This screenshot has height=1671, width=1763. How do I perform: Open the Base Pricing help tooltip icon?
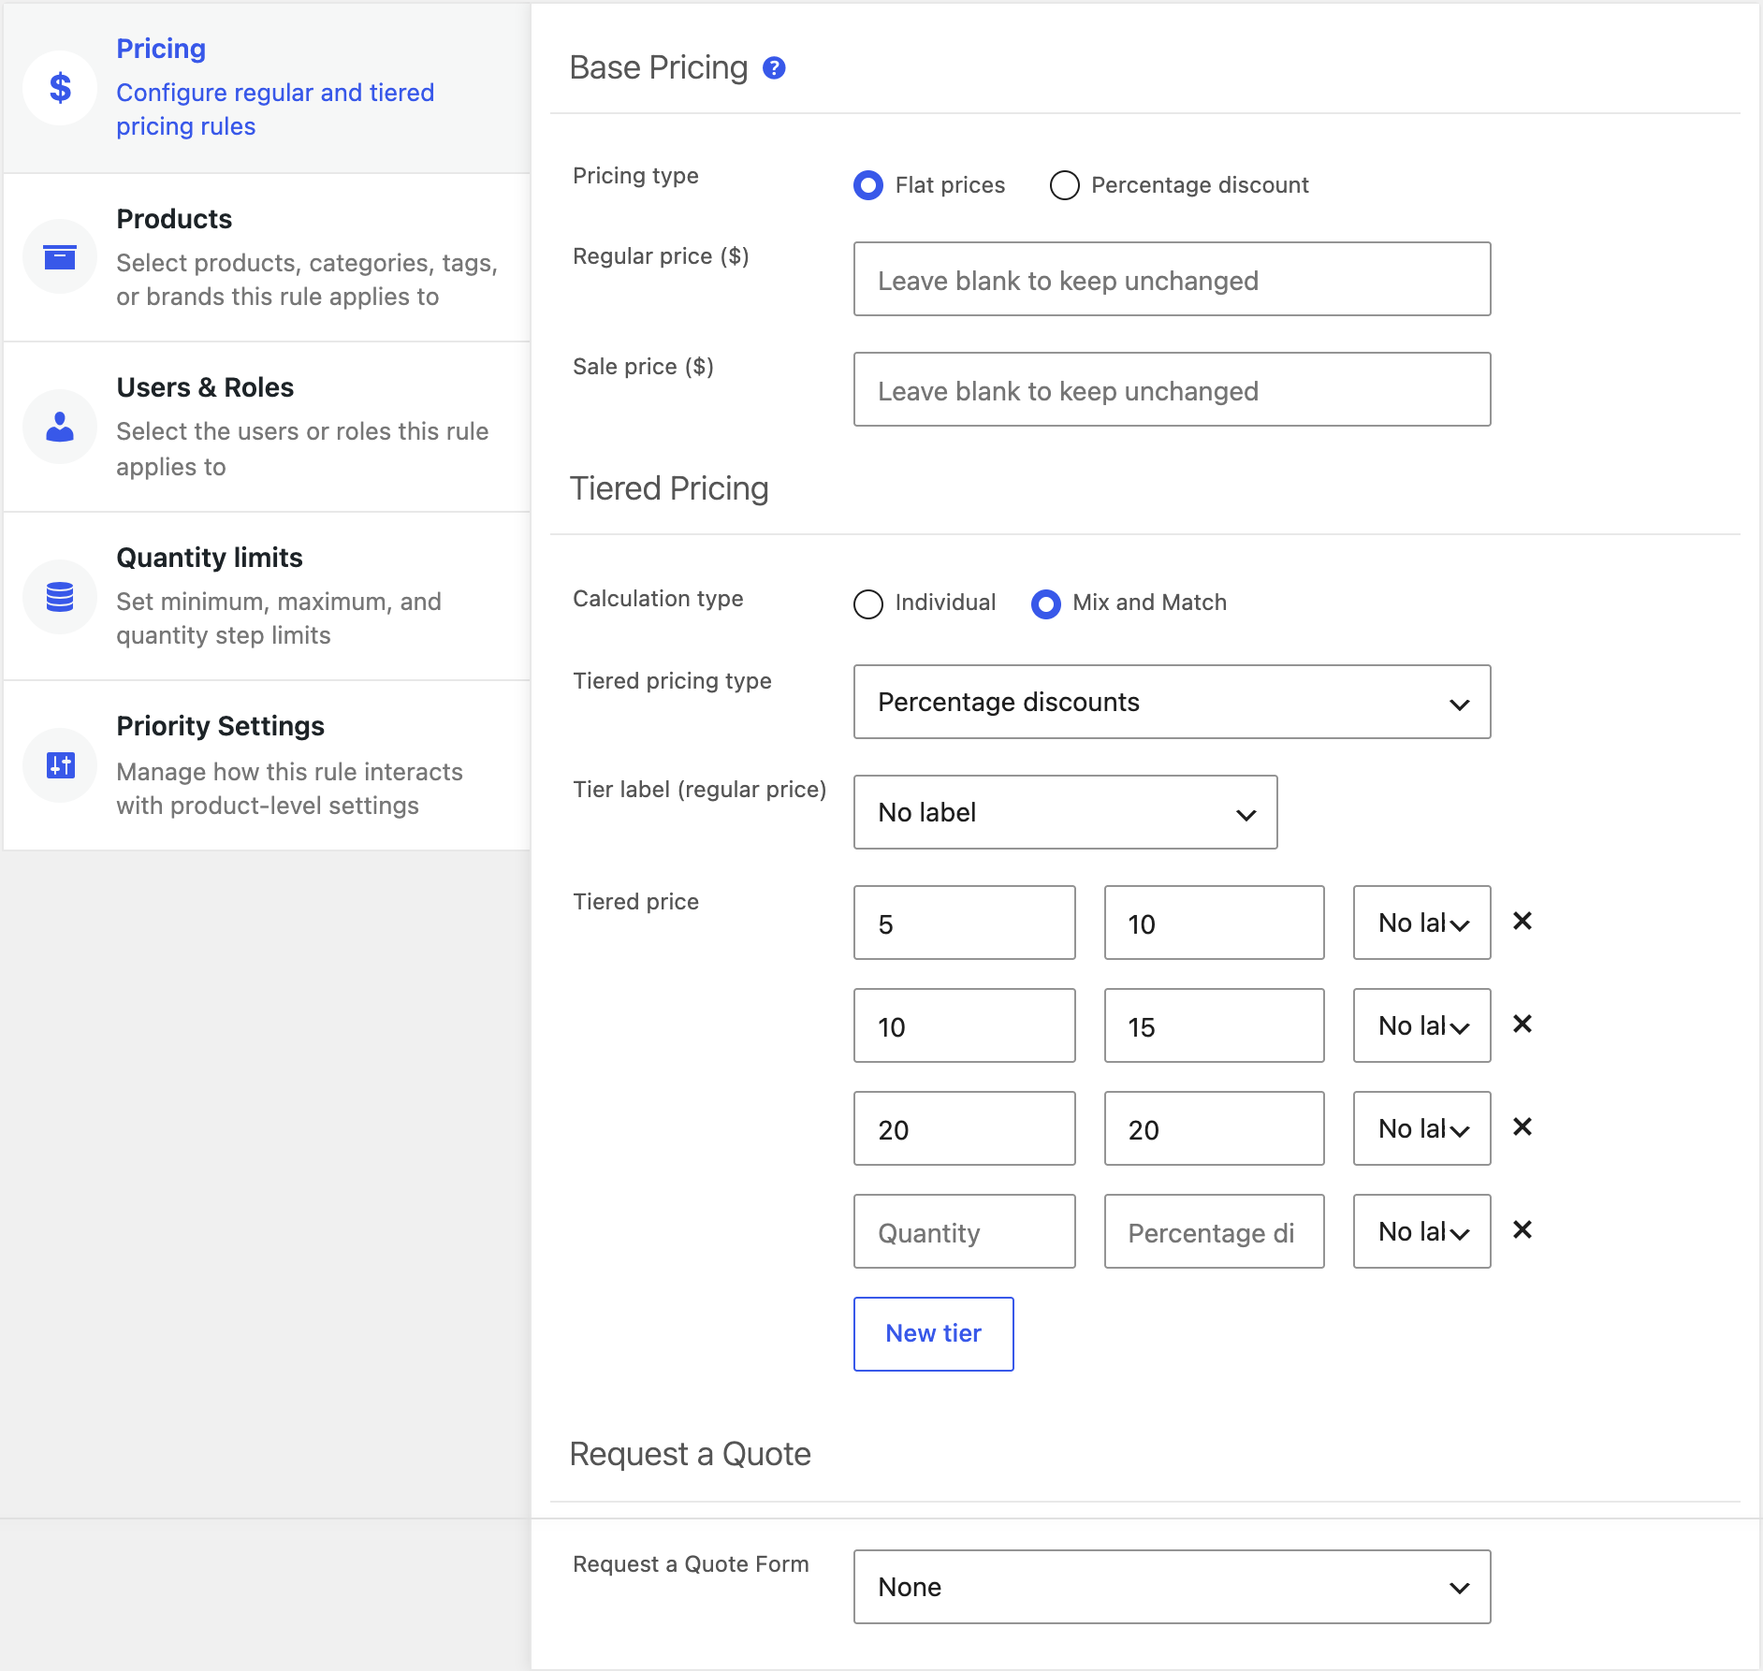[x=774, y=68]
